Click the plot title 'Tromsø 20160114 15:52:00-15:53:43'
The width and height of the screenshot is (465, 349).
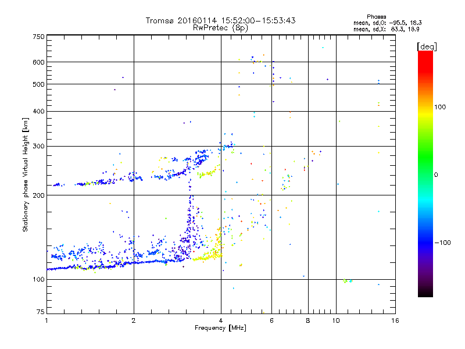coord(220,20)
